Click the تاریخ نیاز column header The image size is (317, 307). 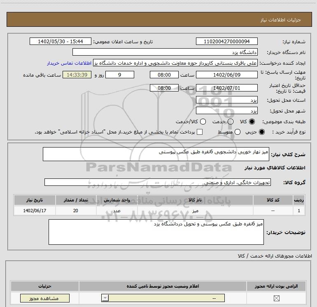click(35, 200)
